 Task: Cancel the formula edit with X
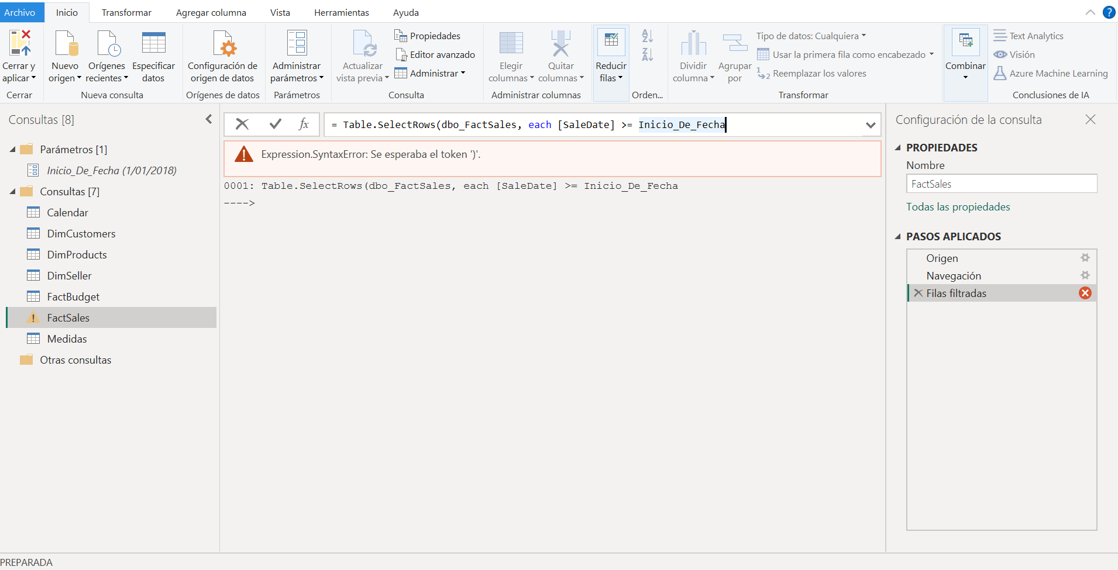pos(242,124)
